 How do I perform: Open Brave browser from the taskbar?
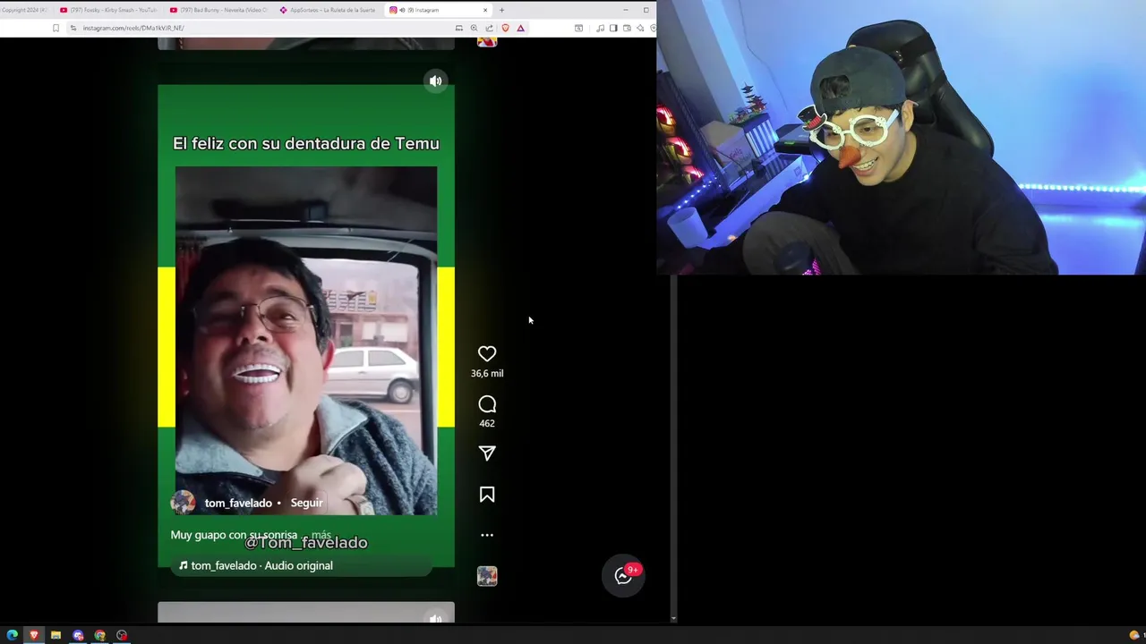(x=34, y=635)
